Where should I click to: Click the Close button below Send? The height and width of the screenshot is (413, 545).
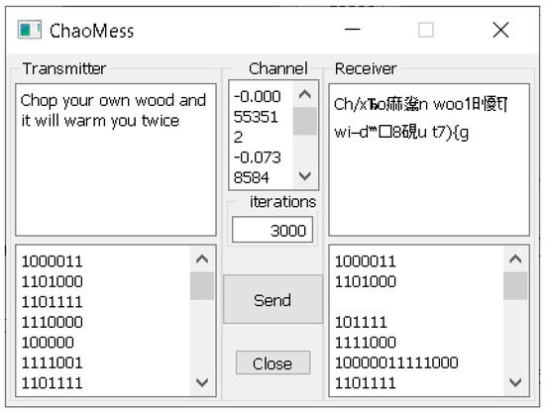(x=272, y=362)
